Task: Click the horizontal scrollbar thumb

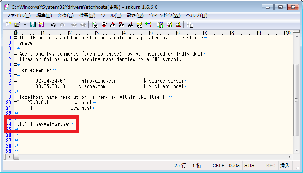Action: tap(16, 157)
